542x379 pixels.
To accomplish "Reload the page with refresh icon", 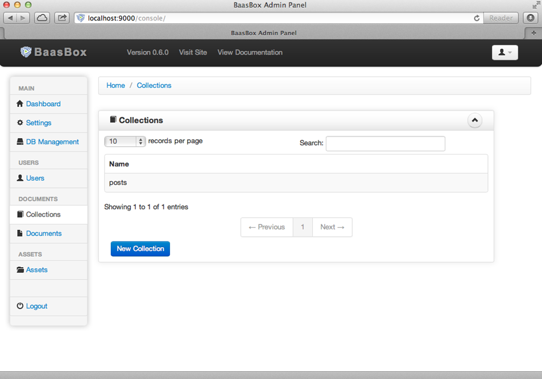I will [x=477, y=18].
